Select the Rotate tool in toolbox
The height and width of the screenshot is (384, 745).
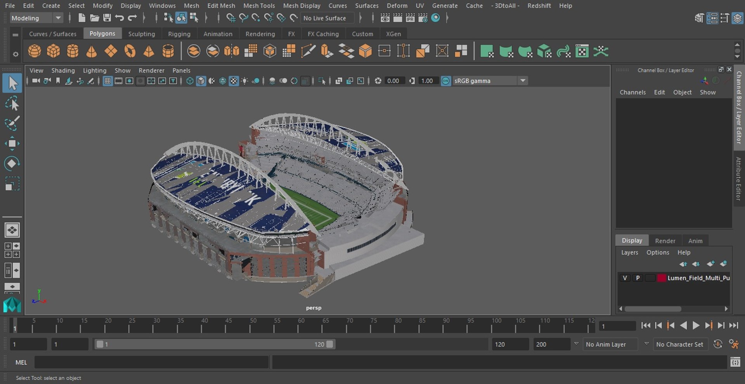12,164
